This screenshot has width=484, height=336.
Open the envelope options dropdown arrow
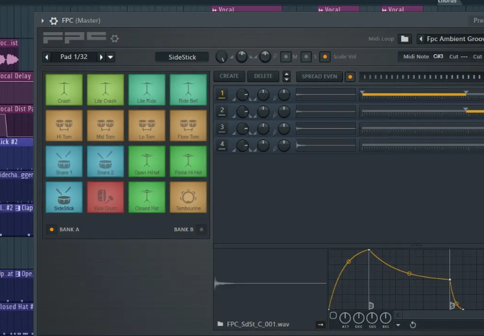398,325
